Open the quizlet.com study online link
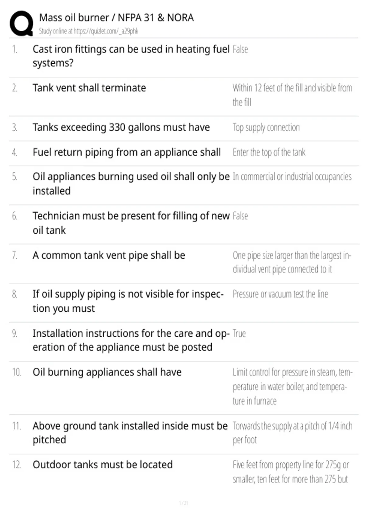This screenshot has width=367, height=520. pos(89,31)
